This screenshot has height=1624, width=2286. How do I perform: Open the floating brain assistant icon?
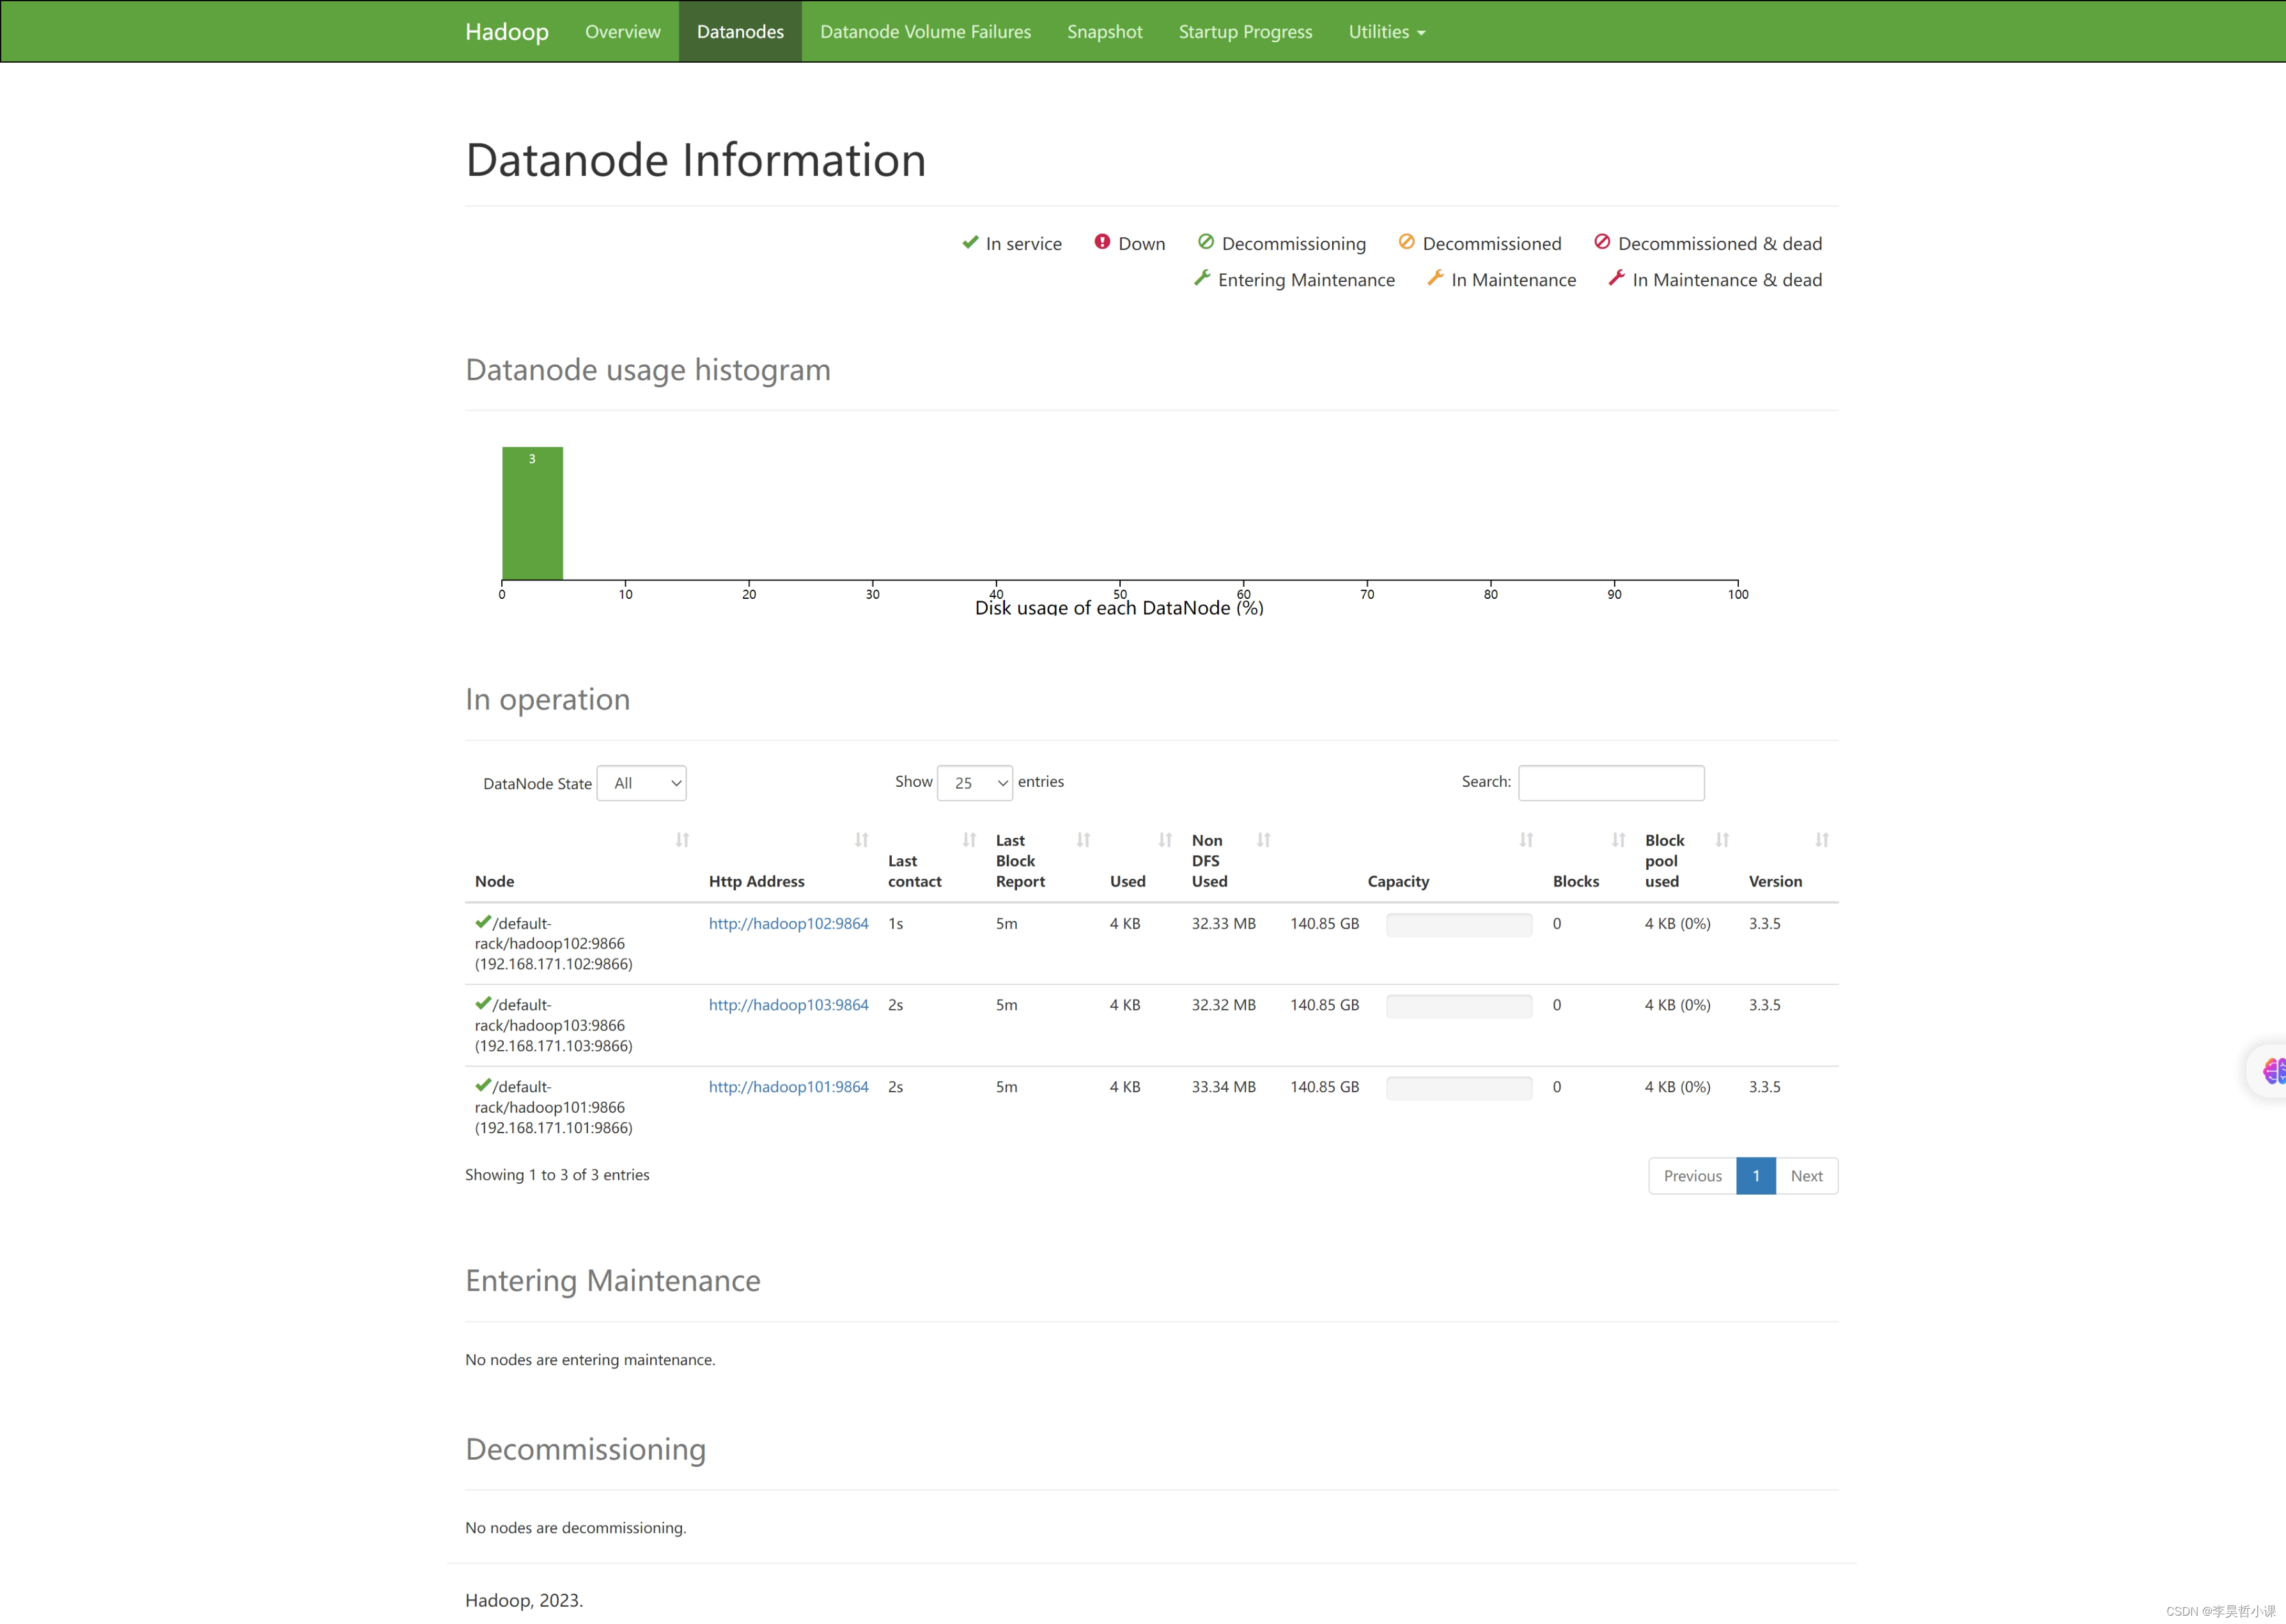(x=2273, y=1071)
